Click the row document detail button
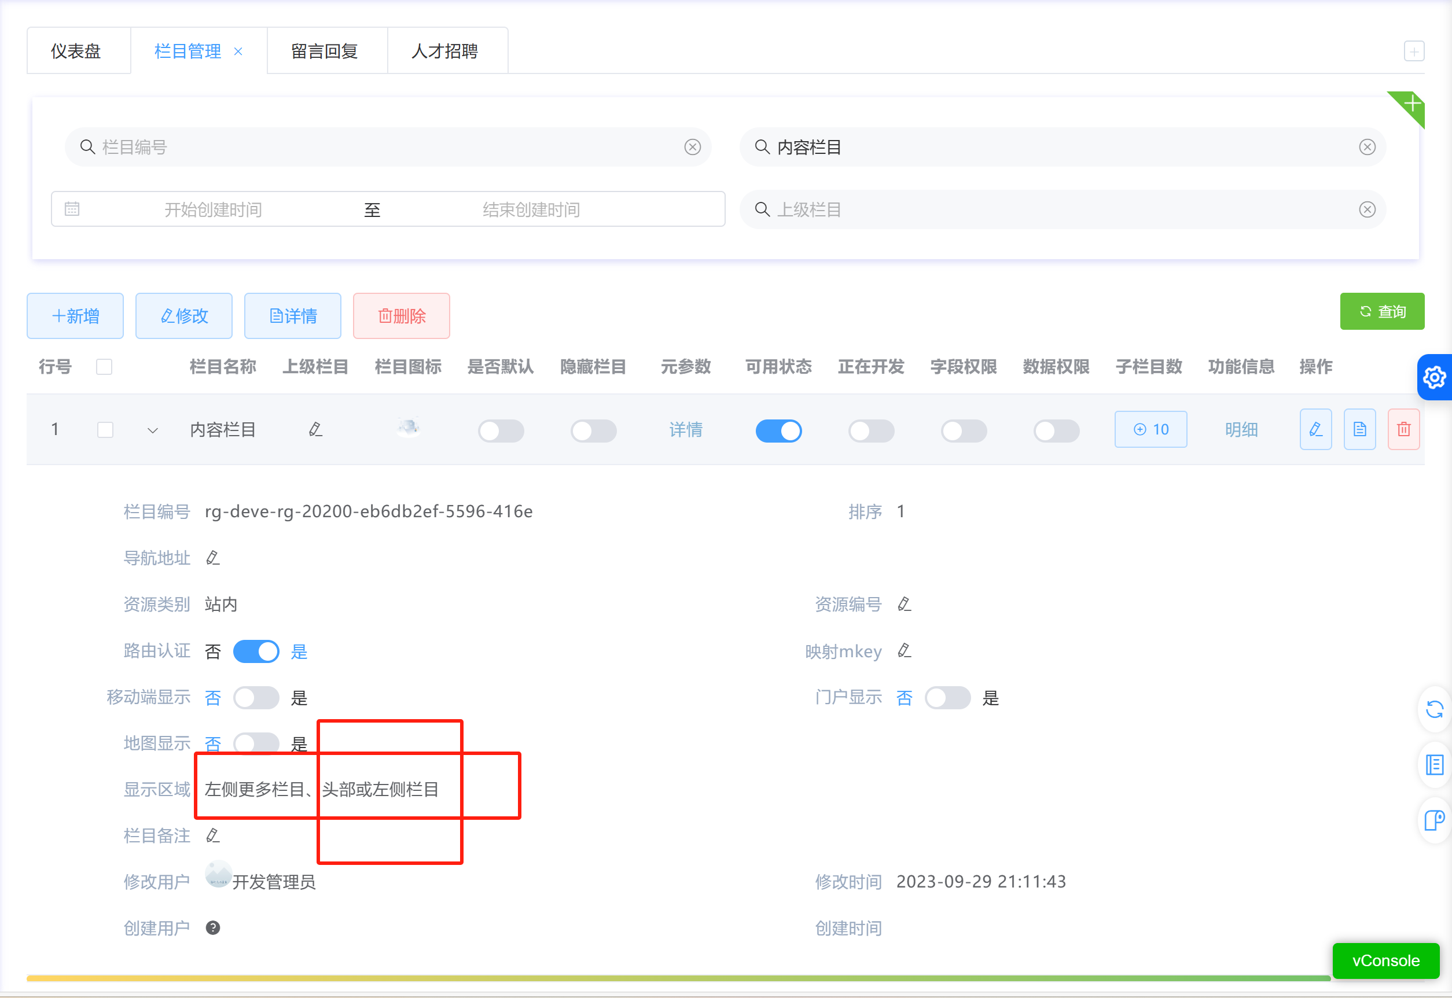1452x998 pixels. coord(1359,430)
